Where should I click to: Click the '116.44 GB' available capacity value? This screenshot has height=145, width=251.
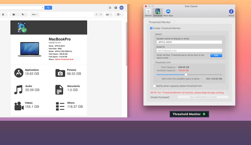click(183, 70)
